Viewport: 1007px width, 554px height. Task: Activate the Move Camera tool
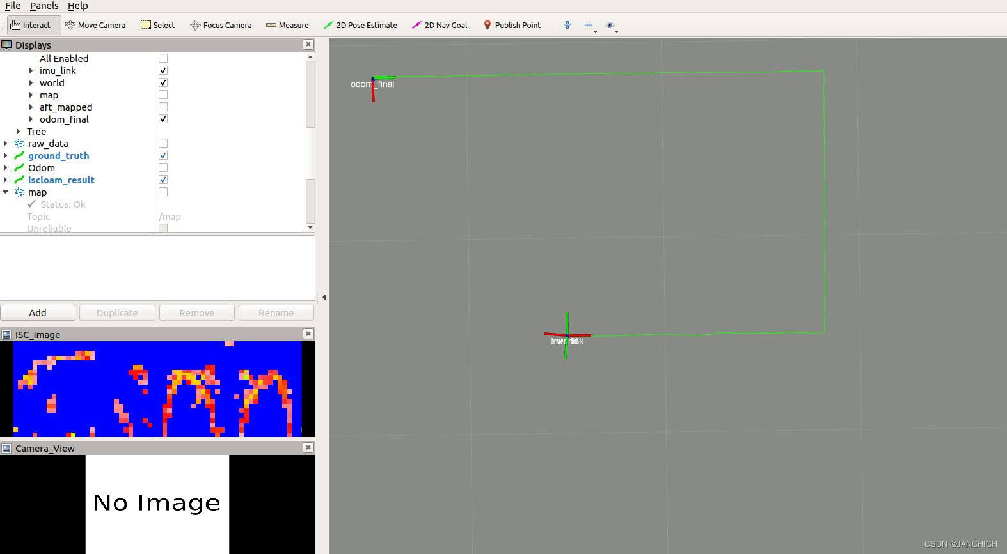point(95,25)
